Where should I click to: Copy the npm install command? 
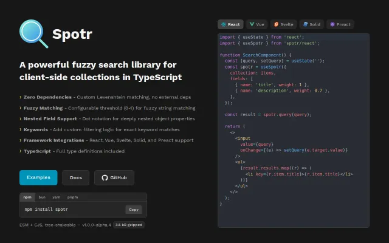[134, 210]
